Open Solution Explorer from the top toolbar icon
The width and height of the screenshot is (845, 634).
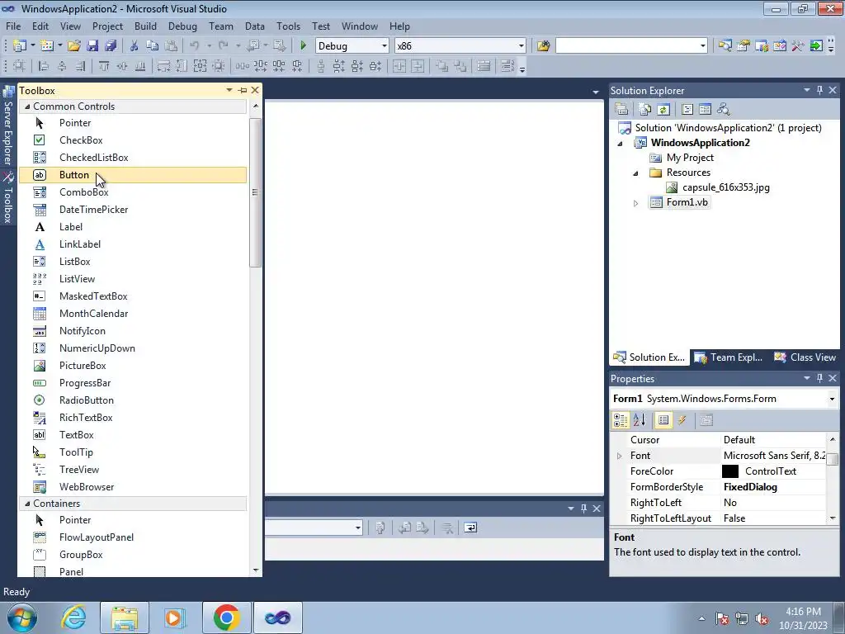coord(725,46)
